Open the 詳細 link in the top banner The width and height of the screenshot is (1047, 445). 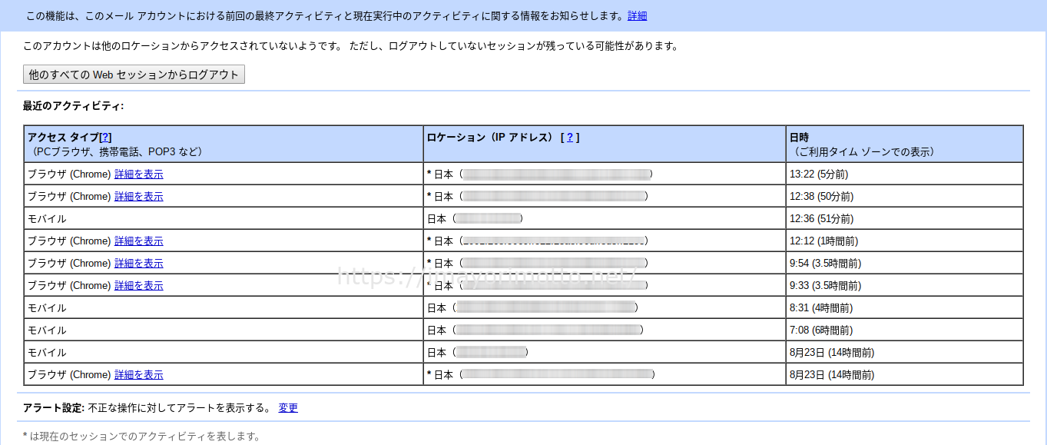coord(637,15)
